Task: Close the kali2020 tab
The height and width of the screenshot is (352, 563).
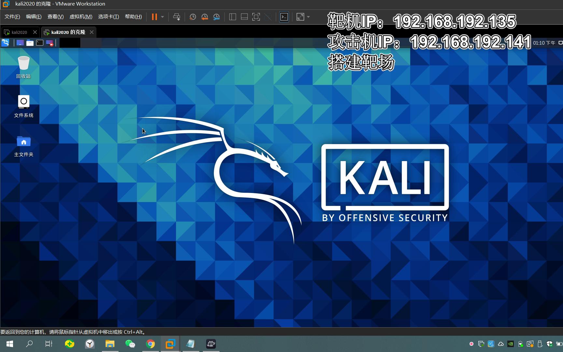Action: [x=35, y=32]
